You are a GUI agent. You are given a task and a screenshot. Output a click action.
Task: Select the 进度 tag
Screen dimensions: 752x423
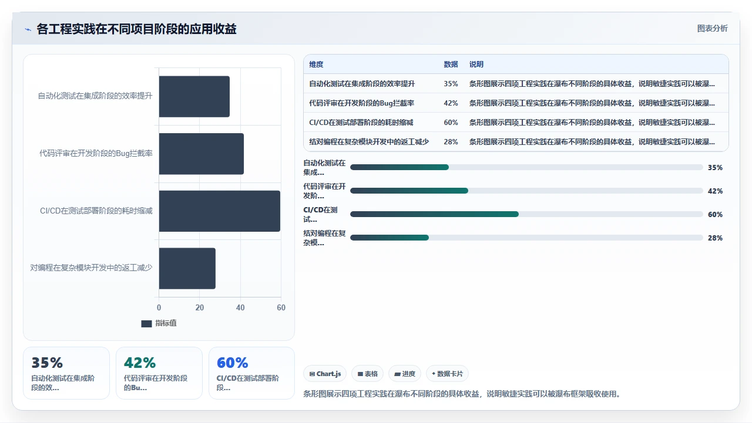tap(405, 374)
